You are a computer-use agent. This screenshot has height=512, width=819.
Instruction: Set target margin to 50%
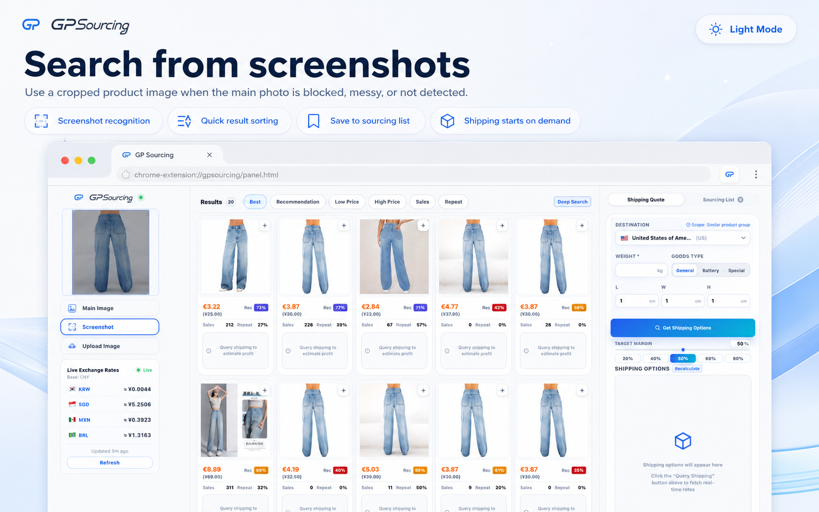(683, 358)
